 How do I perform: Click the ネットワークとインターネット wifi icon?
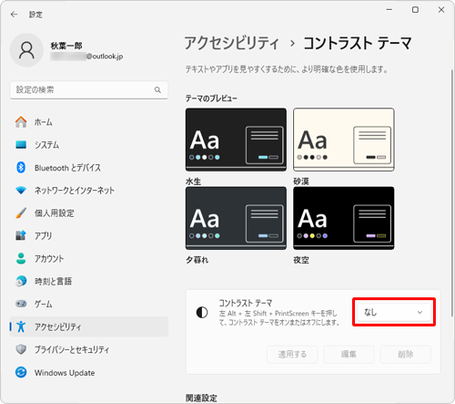click(x=21, y=191)
